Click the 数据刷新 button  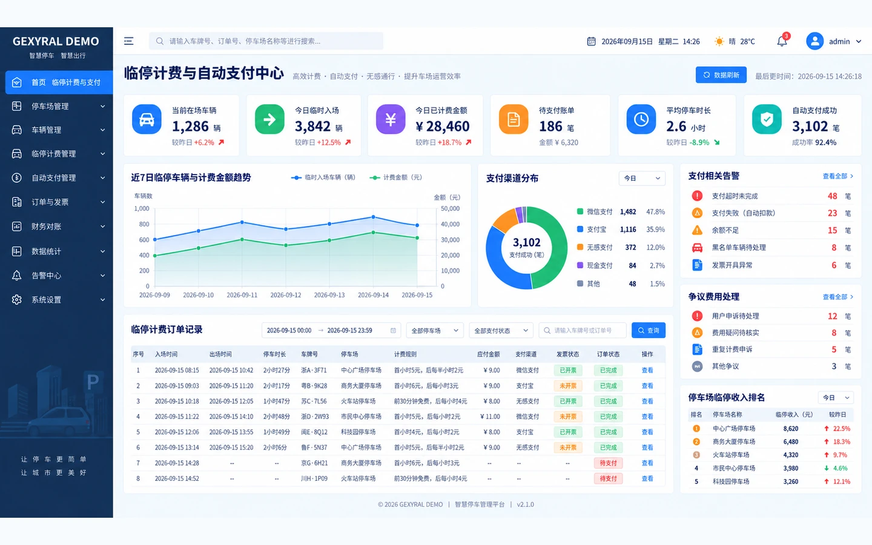pyautogui.click(x=721, y=75)
